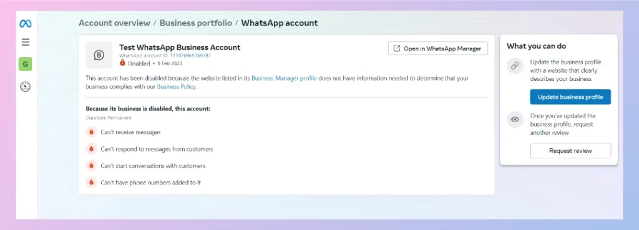The image size is (639, 230).
Task: Click the 5 Feb 2023 date
Action: (170, 64)
